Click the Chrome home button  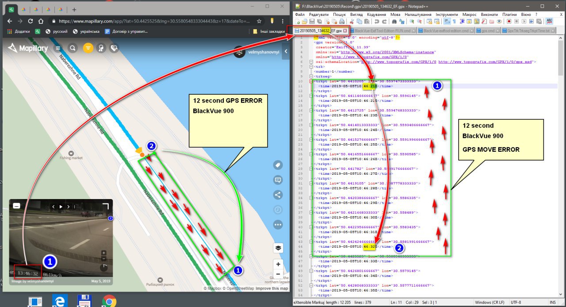pyautogui.click(x=41, y=21)
